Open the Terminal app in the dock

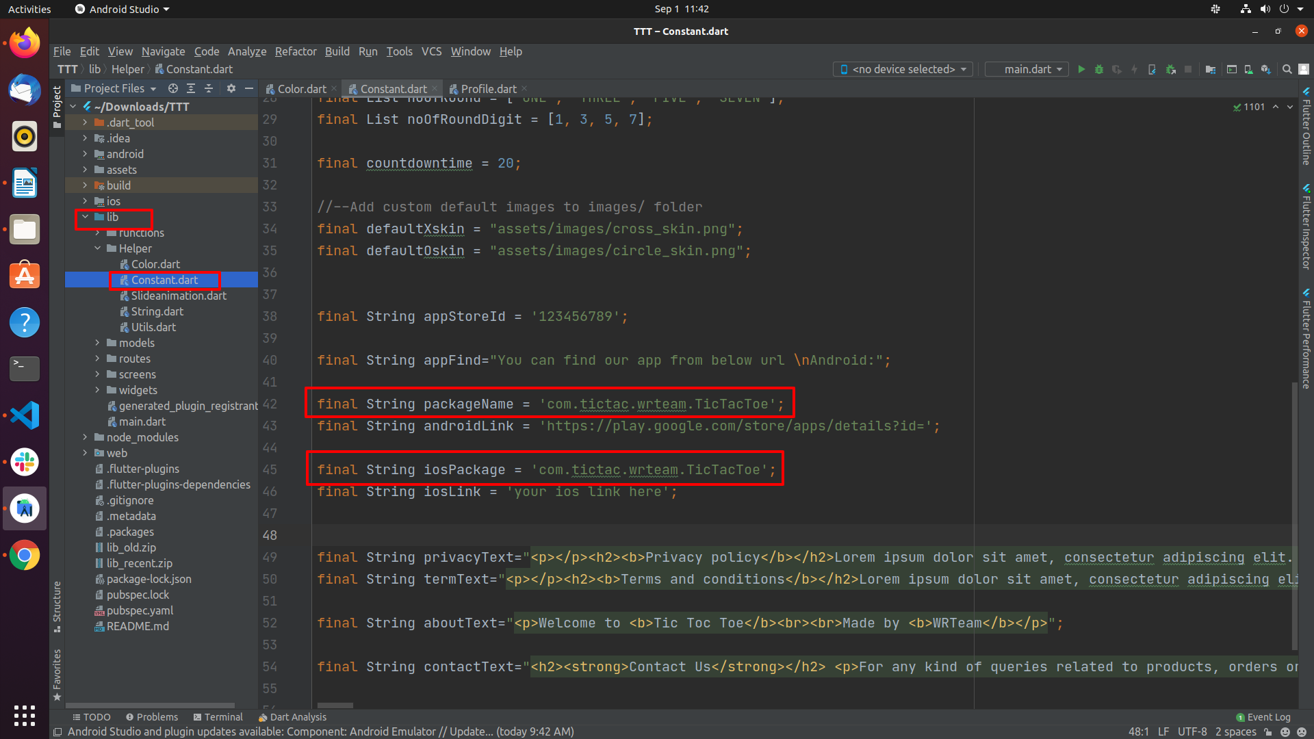tap(25, 369)
